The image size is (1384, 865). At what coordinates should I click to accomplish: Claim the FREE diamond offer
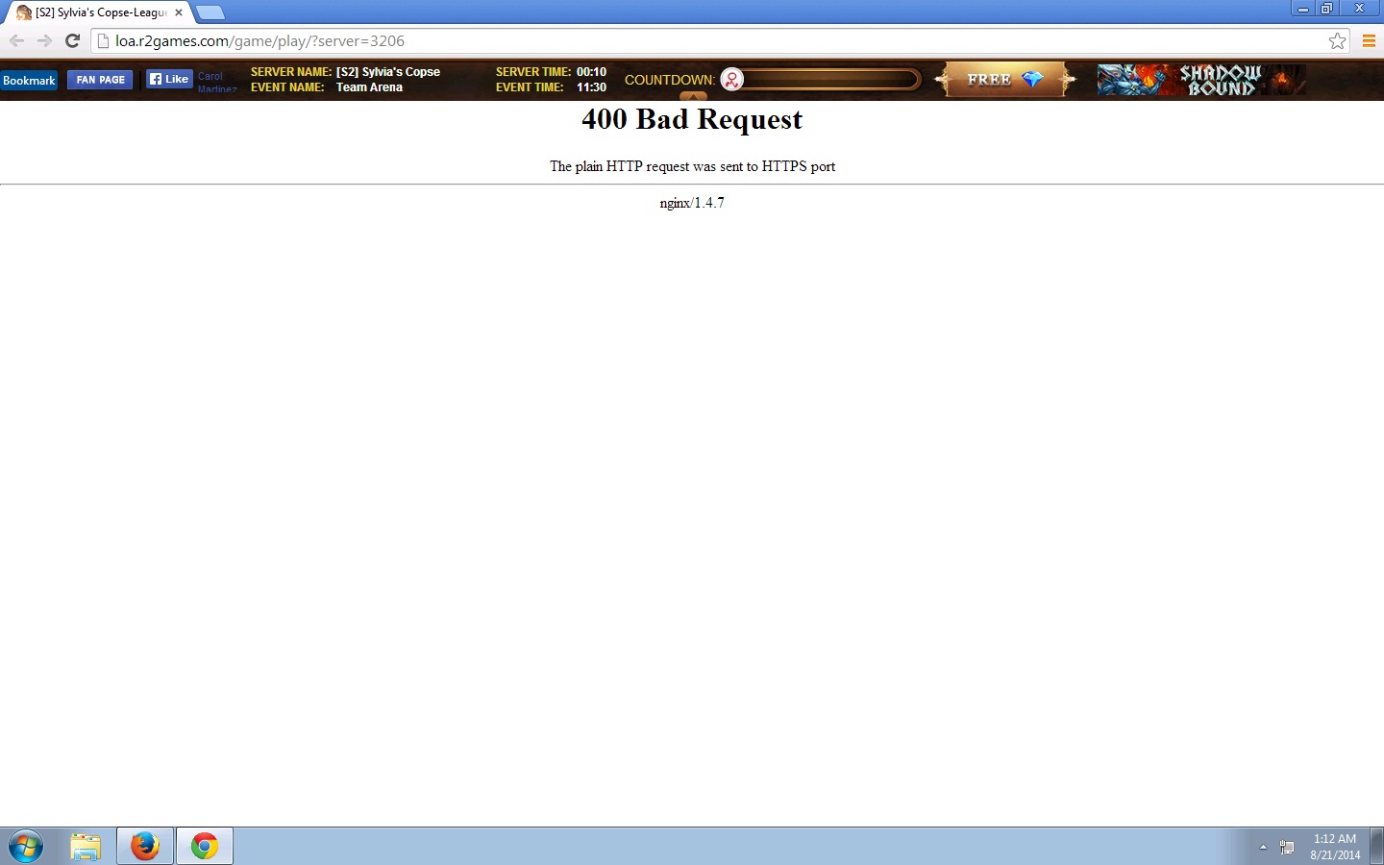pyautogui.click(x=1004, y=80)
